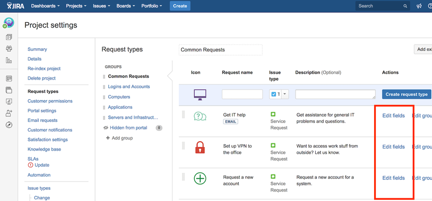The image size is (432, 201).
Task: Click the Add customer person icon
Action: tap(9, 113)
